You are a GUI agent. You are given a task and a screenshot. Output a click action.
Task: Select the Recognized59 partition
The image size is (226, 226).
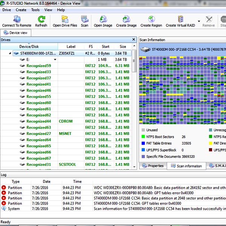click(x=66, y=66)
